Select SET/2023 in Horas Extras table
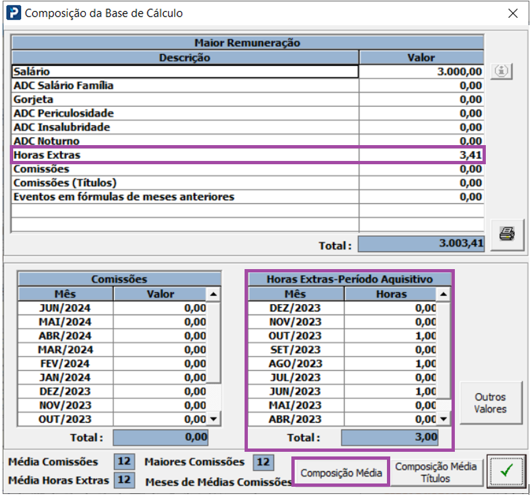Image resolution: width=530 pixels, height=496 pixels. click(x=296, y=350)
